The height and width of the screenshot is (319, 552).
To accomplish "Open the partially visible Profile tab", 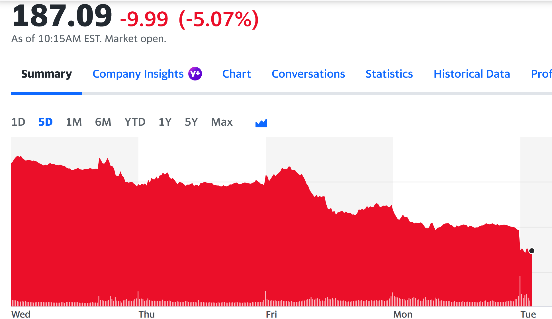I will click(x=541, y=74).
